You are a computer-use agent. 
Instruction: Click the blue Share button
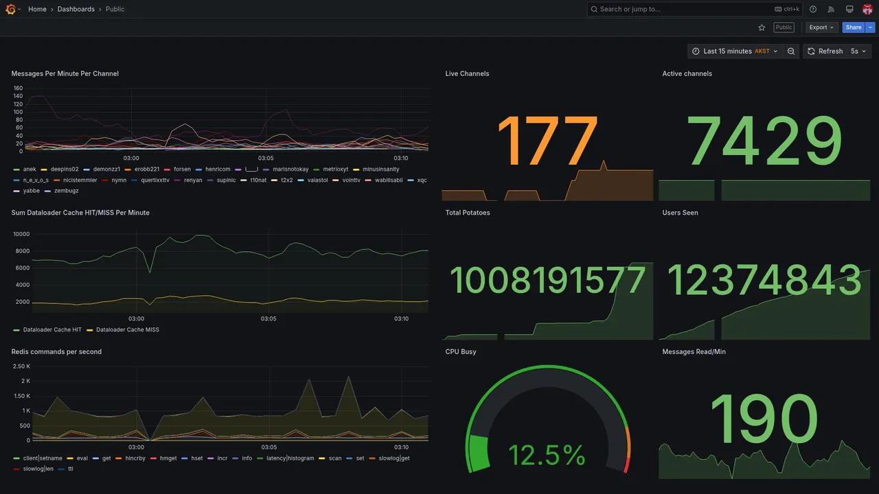click(x=854, y=27)
